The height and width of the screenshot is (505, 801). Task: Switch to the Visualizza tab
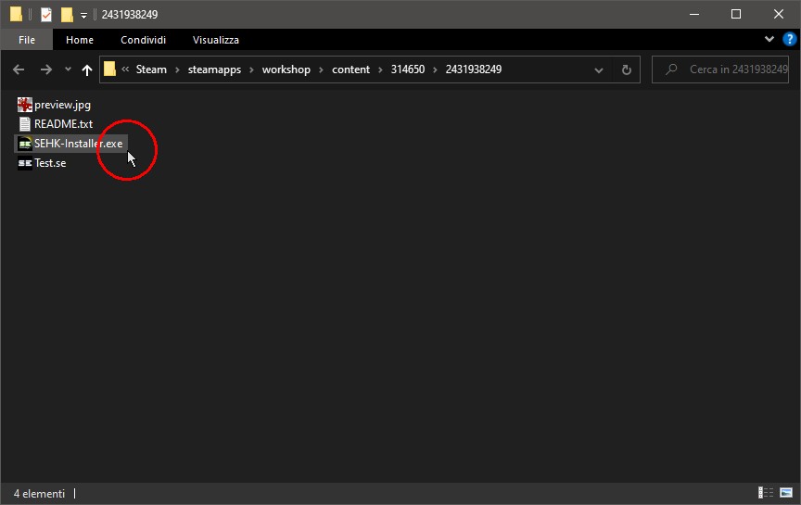click(215, 40)
